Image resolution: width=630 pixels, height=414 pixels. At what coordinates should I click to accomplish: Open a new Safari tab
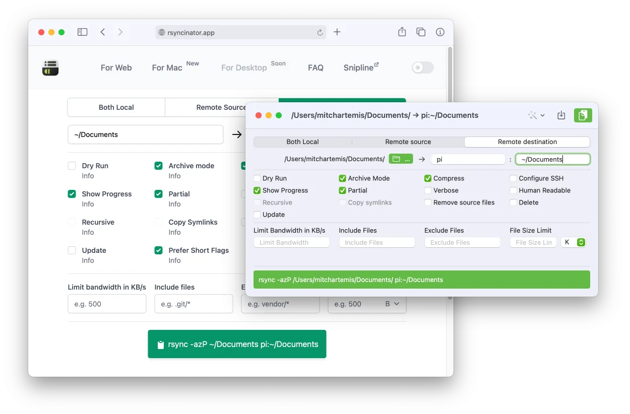point(337,32)
